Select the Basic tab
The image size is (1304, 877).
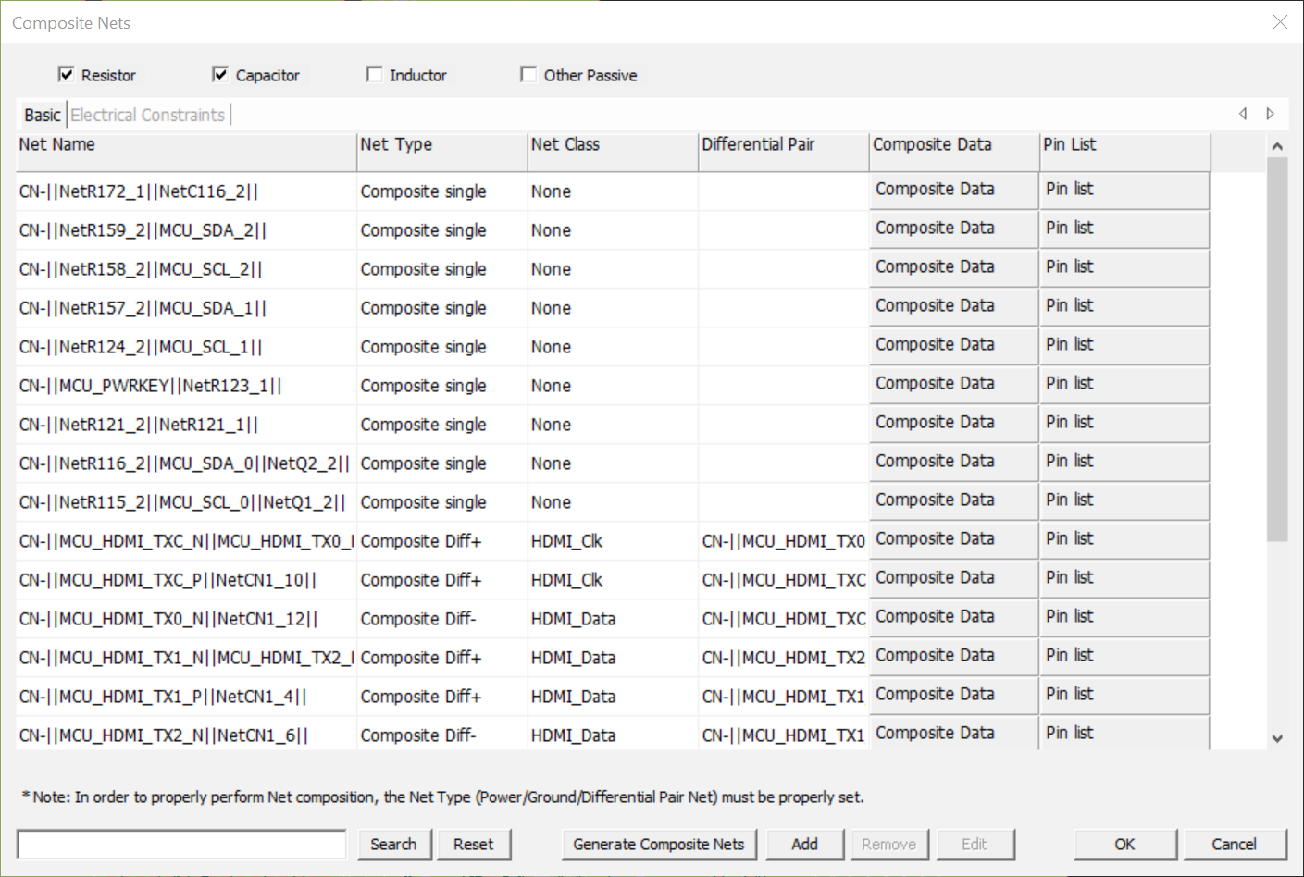(x=42, y=116)
